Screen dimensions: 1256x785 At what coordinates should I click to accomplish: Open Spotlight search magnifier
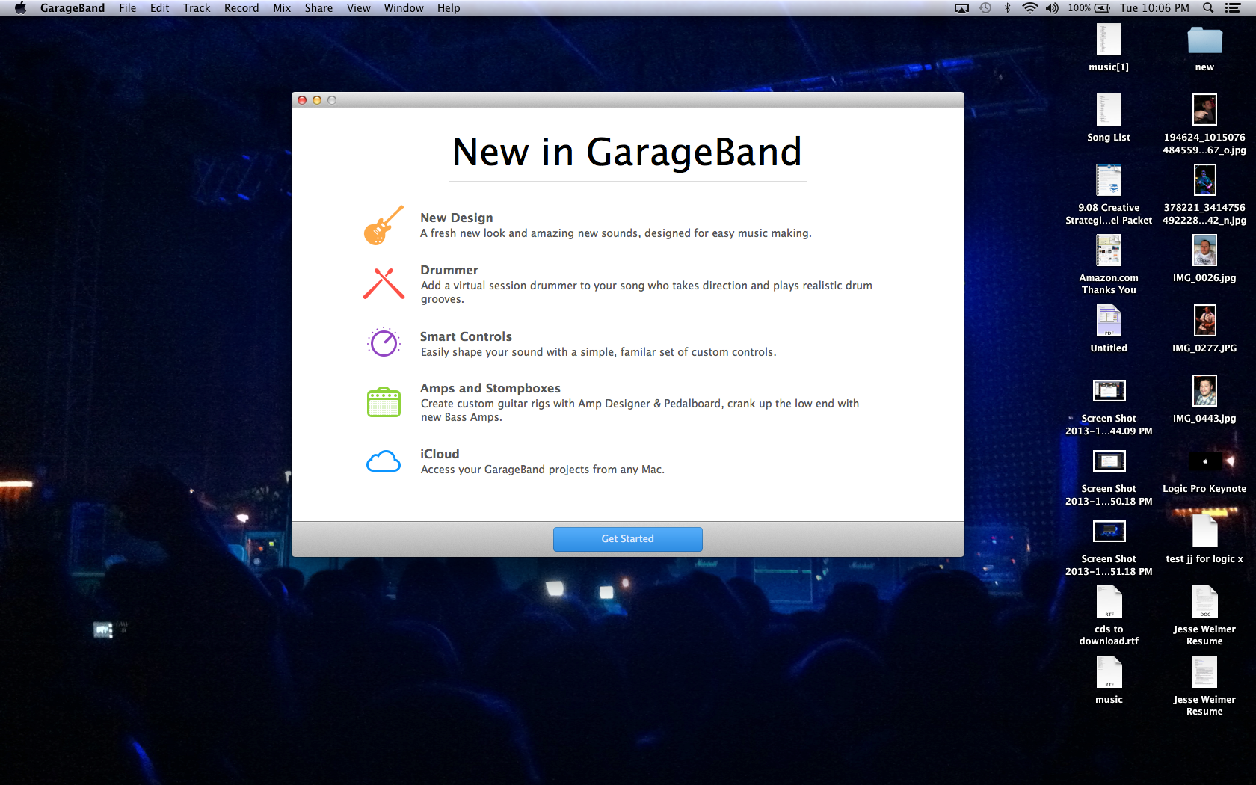click(1208, 8)
